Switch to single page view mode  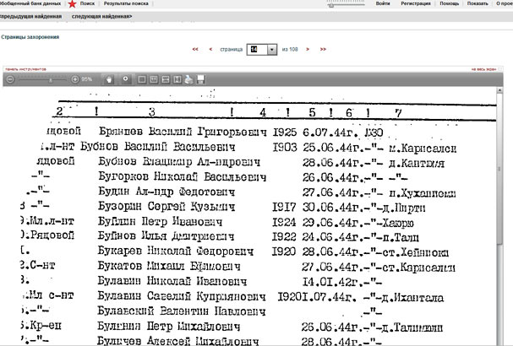143,78
